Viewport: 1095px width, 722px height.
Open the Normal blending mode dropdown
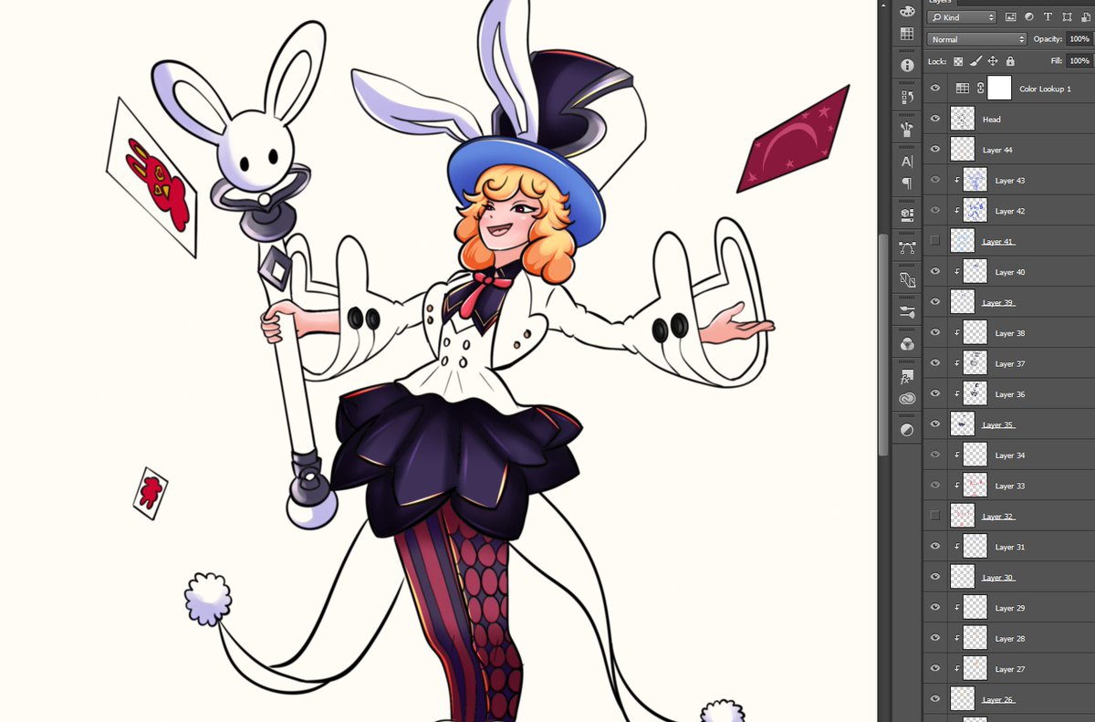pos(976,39)
